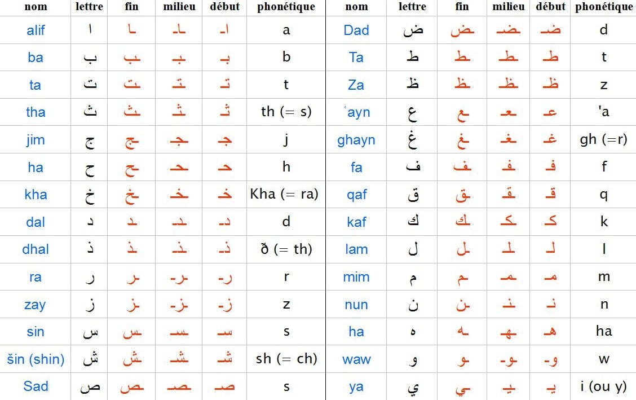Click the "i (ou y)" phonetic cell
This screenshot has width=636, height=400.
click(603, 386)
